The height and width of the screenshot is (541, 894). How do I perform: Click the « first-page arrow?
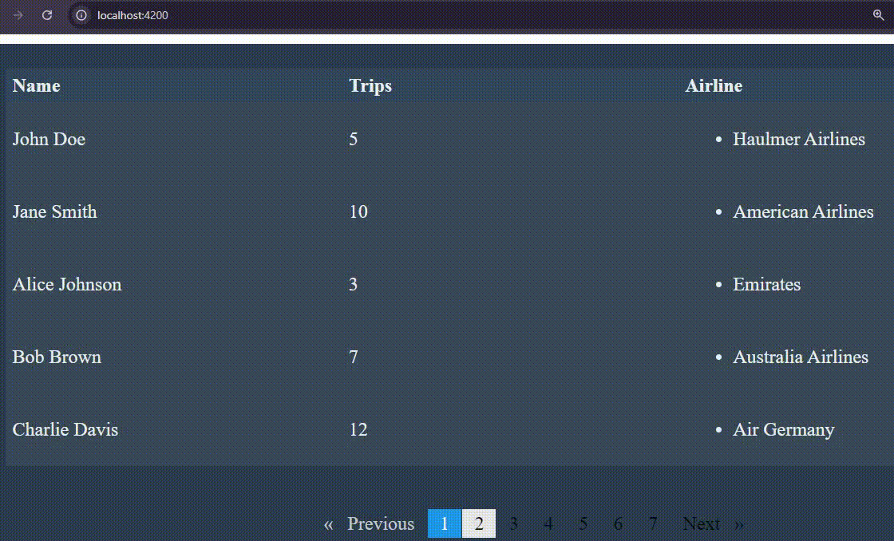pyautogui.click(x=328, y=524)
